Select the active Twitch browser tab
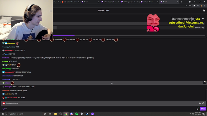Screen dimensions: 207x116 (169, 2)
